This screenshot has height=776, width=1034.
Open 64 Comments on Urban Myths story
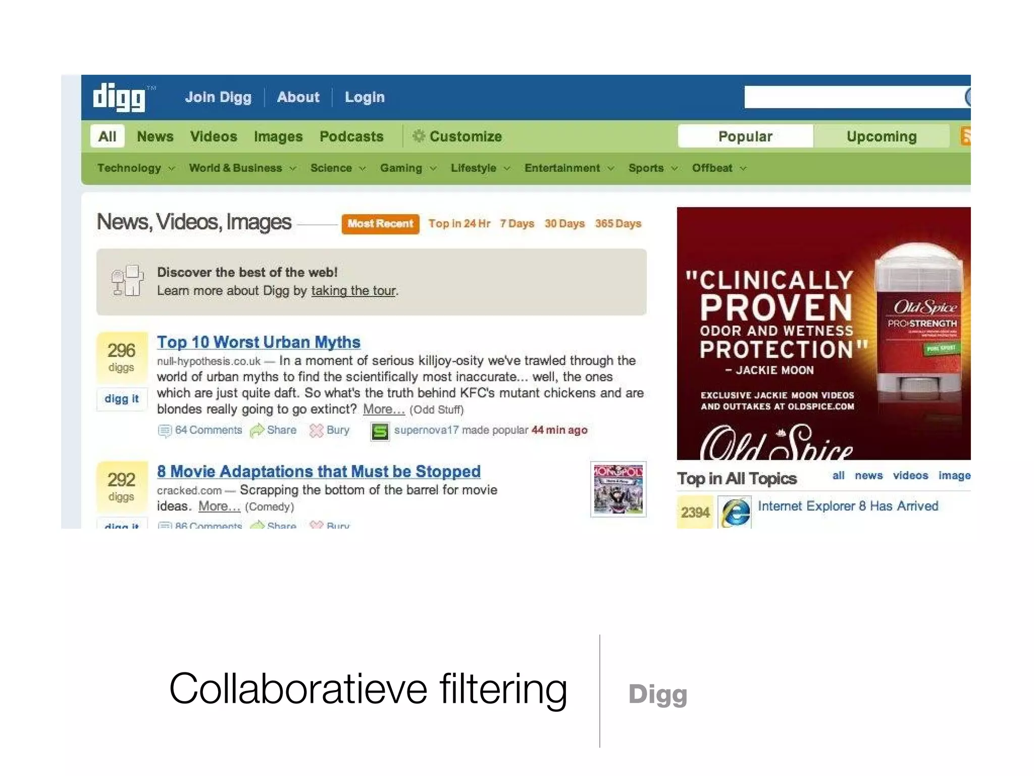(209, 430)
